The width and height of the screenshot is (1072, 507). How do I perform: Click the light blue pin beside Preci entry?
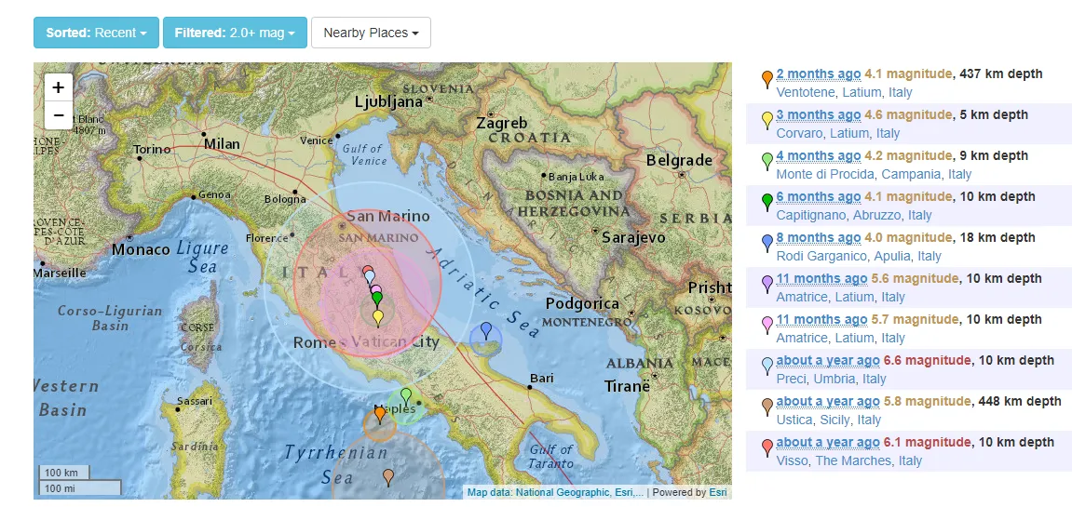(x=767, y=367)
